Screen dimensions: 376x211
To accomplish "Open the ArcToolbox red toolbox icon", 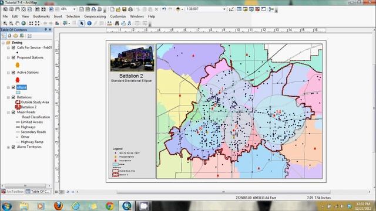I will coord(257,9).
